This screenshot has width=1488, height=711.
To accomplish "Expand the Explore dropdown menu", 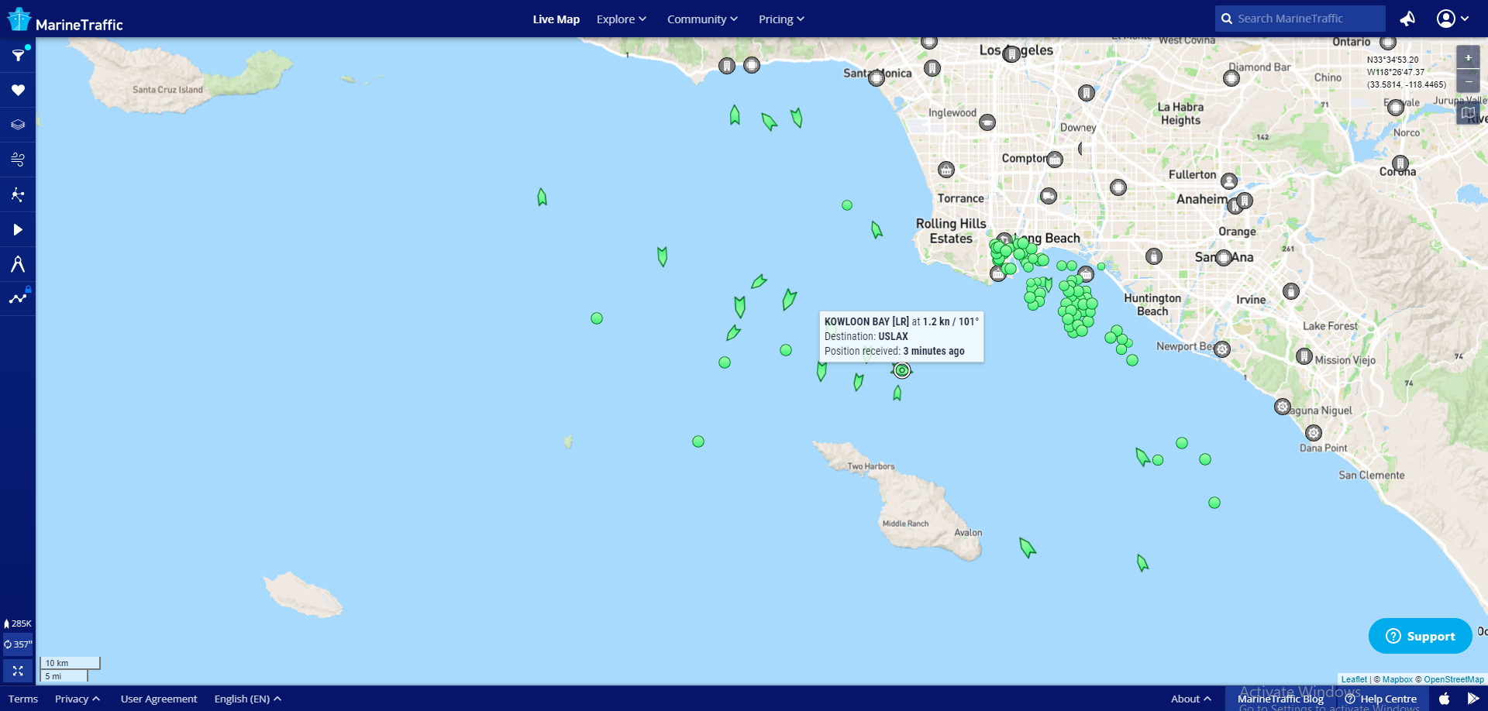I will [x=621, y=19].
